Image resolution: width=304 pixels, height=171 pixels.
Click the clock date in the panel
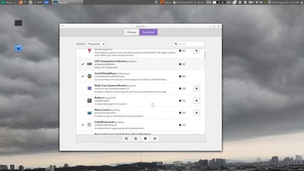(285, 2)
